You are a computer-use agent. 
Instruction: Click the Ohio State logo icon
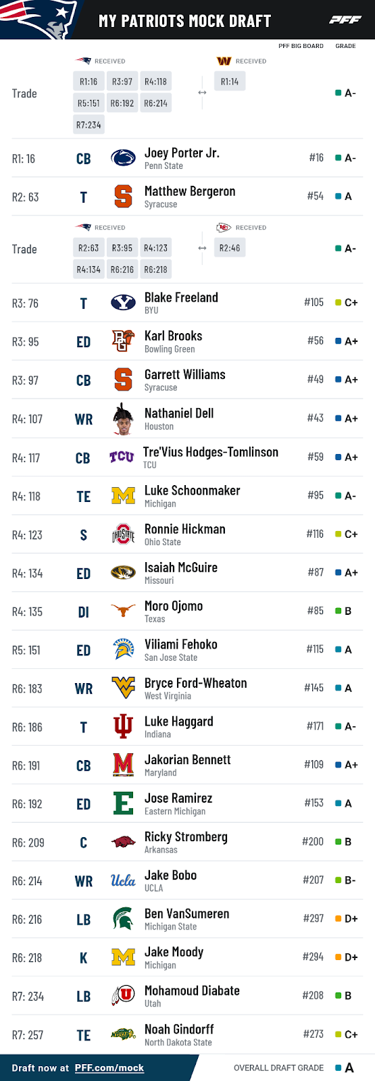pos(123,534)
